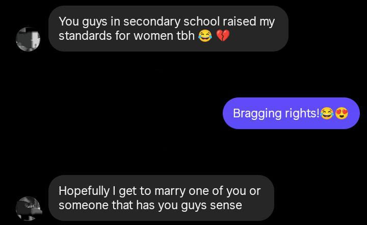367x225 pixels.
Task: Click the word 'someone' in the last message
Action: [84, 205]
